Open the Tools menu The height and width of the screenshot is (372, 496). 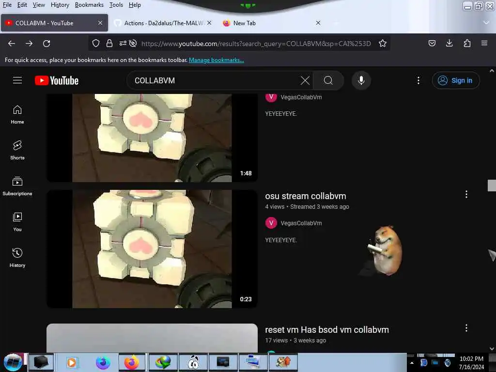116,5
